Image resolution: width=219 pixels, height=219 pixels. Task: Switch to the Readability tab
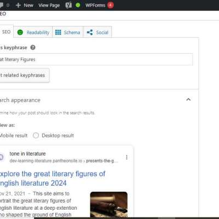(x=33, y=32)
